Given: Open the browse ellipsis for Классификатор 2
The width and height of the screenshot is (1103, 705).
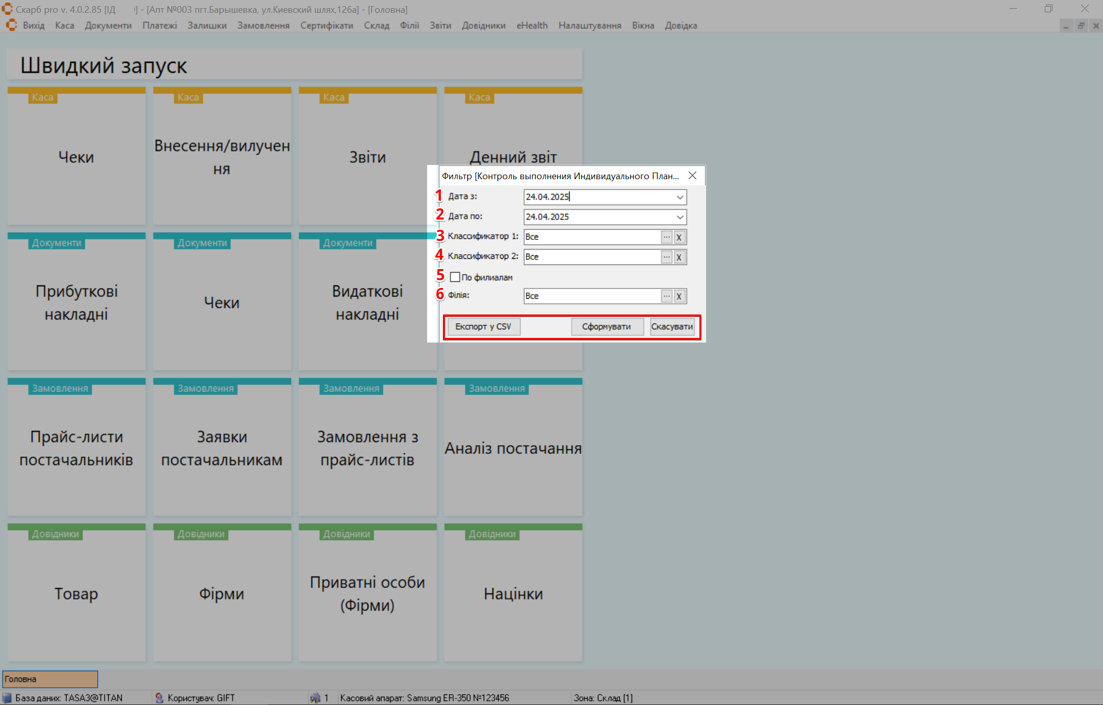Looking at the screenshot, I should (x=666, y=257).
